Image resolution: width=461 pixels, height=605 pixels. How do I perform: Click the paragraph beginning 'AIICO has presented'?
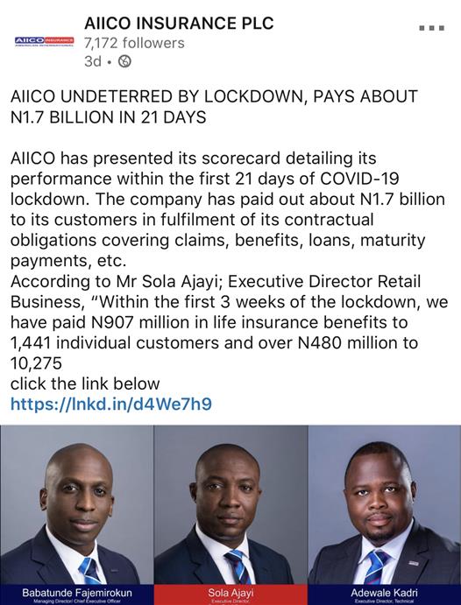(228, 209)
